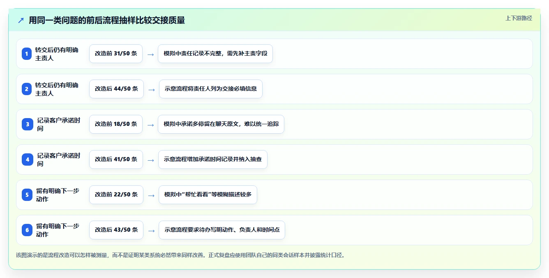Click row 2 label 转交后仍有明确主责人
549x278 pixels.
click(x=57, y=89)
